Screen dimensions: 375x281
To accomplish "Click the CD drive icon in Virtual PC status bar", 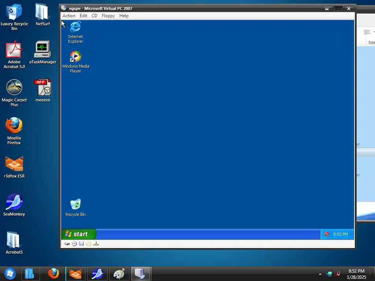I will [x=74, y=244].
